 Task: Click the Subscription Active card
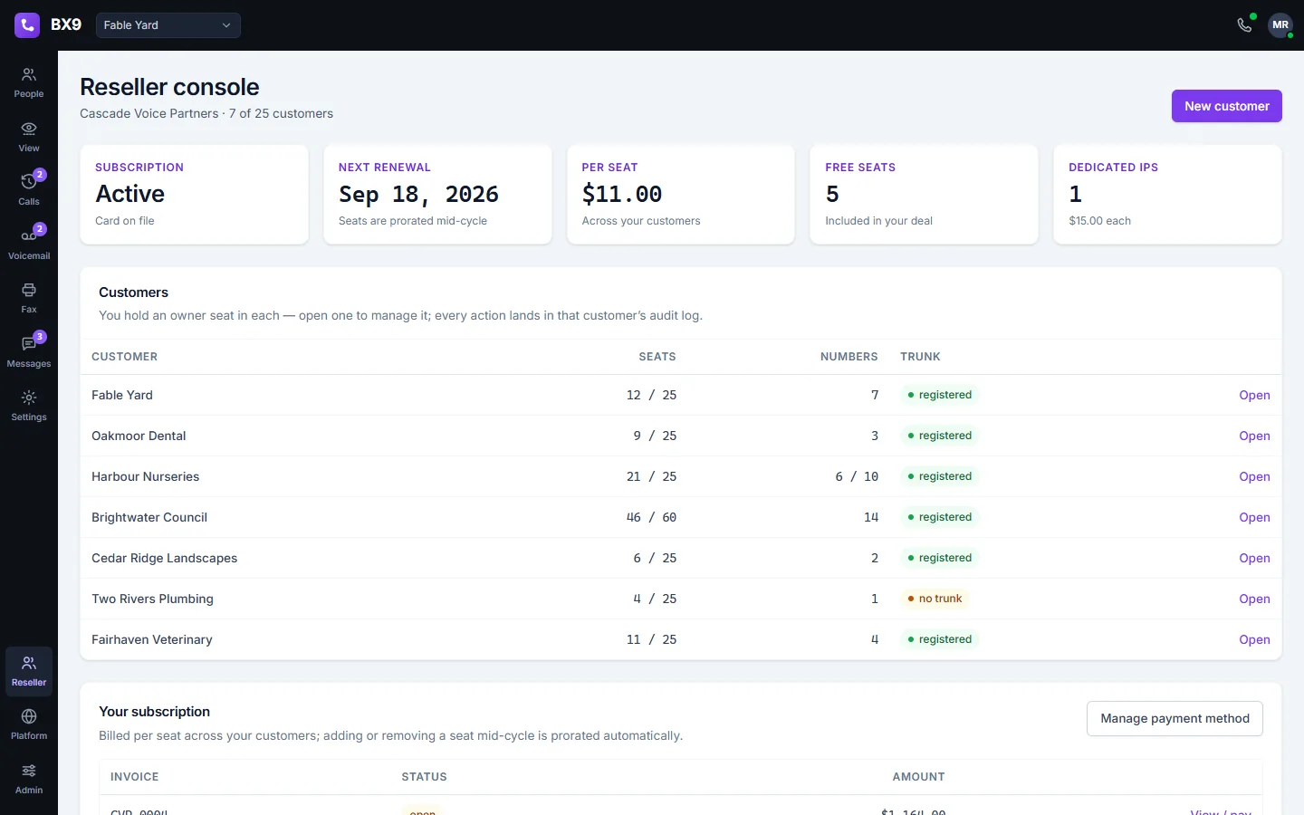[x=194, y=195]
